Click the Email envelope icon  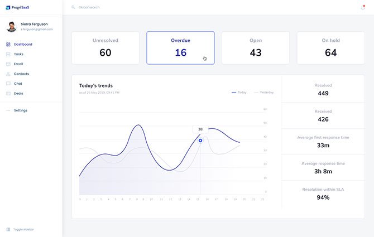tap(8, 64)
